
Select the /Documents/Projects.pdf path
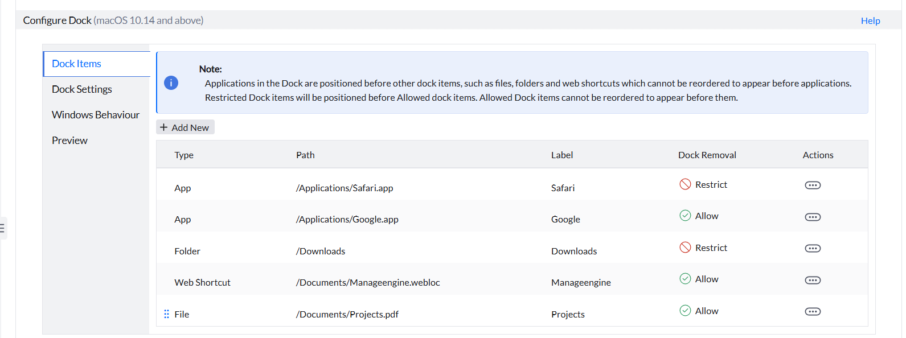coord(347,315)
